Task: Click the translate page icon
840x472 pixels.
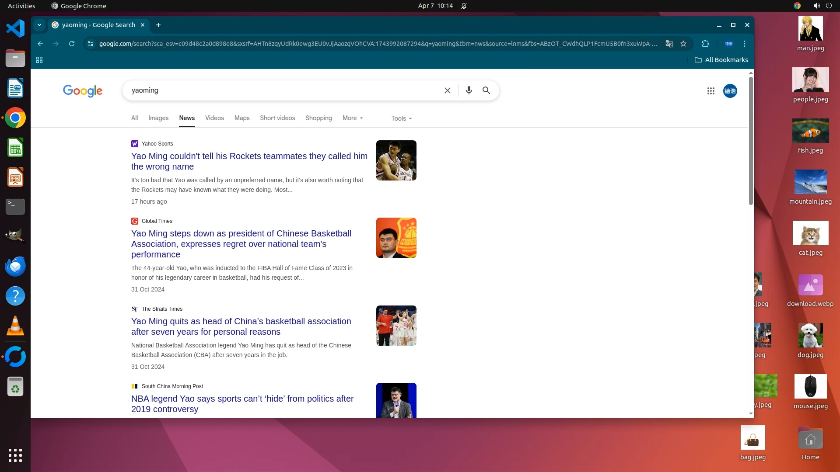Action: [x=669, y=44]
